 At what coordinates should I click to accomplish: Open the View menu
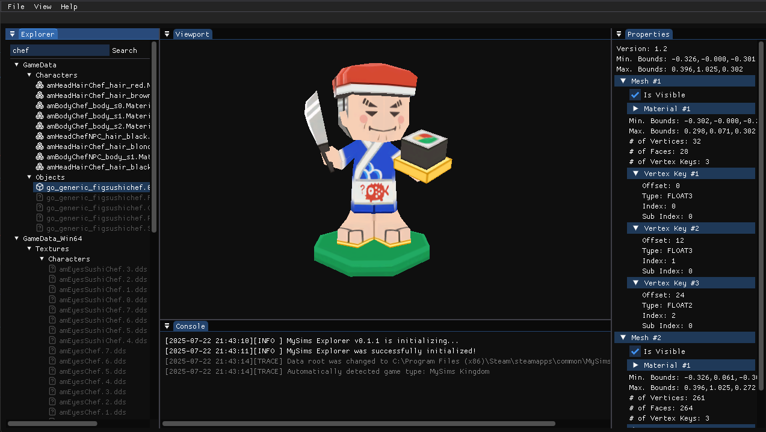coord(42,7)
